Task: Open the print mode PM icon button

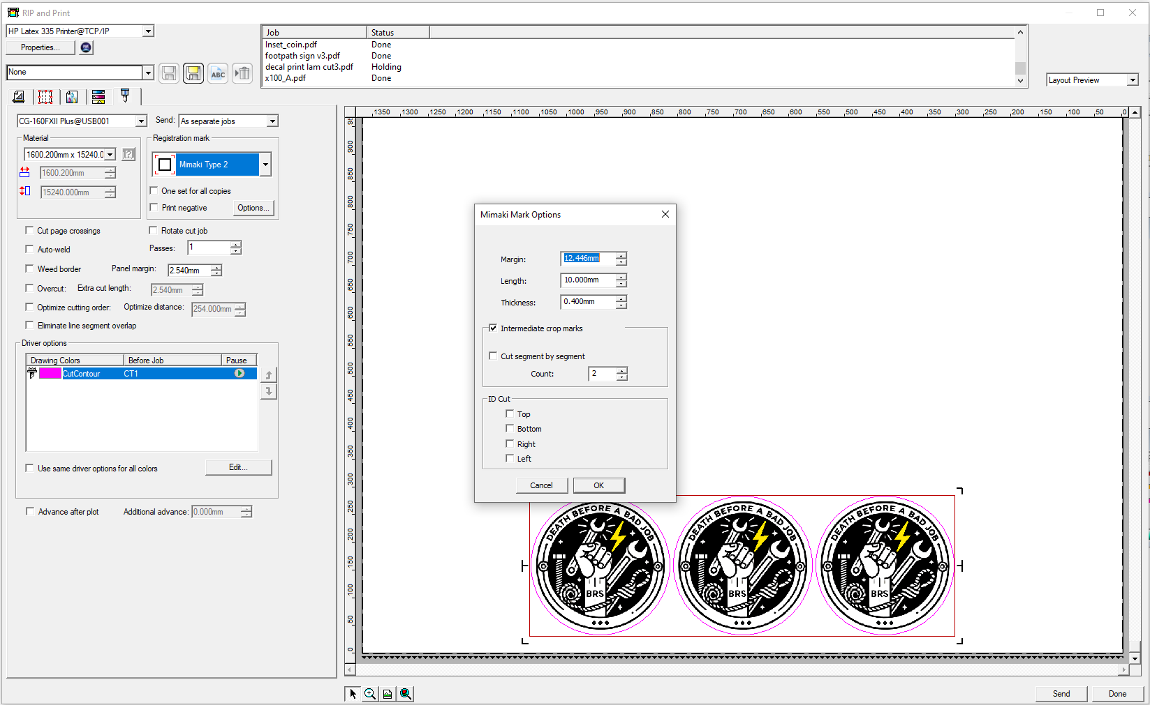Action: coord(86,47)
